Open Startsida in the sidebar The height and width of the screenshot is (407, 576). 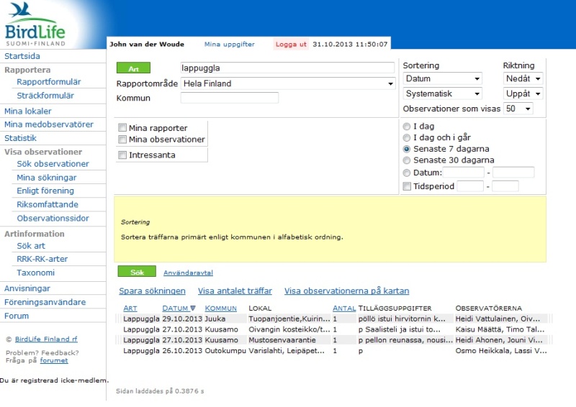coord(22,56)
